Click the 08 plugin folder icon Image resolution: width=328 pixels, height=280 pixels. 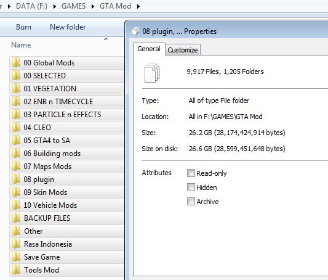tap(16, 179)
